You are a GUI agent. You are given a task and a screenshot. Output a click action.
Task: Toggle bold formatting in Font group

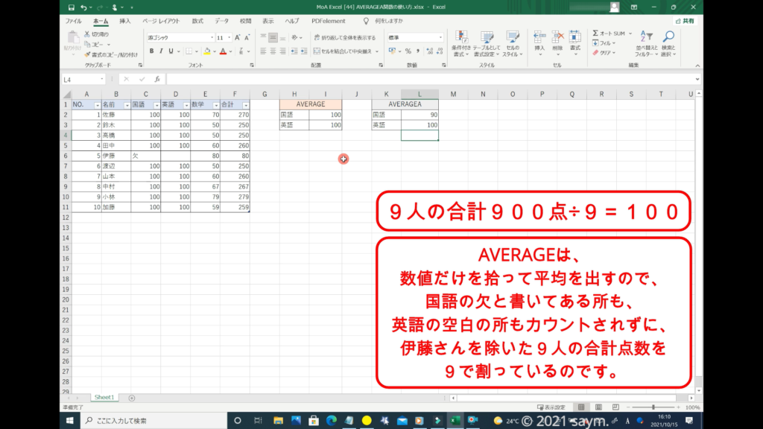pyautogui.click(x=151, y=51)
